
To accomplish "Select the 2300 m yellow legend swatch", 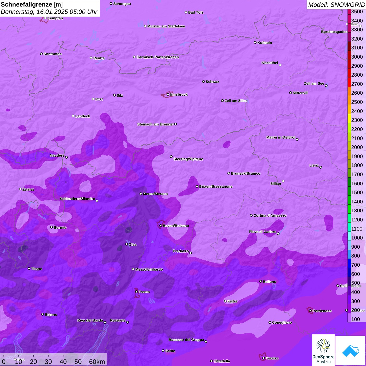I will [x=349, y=118].
